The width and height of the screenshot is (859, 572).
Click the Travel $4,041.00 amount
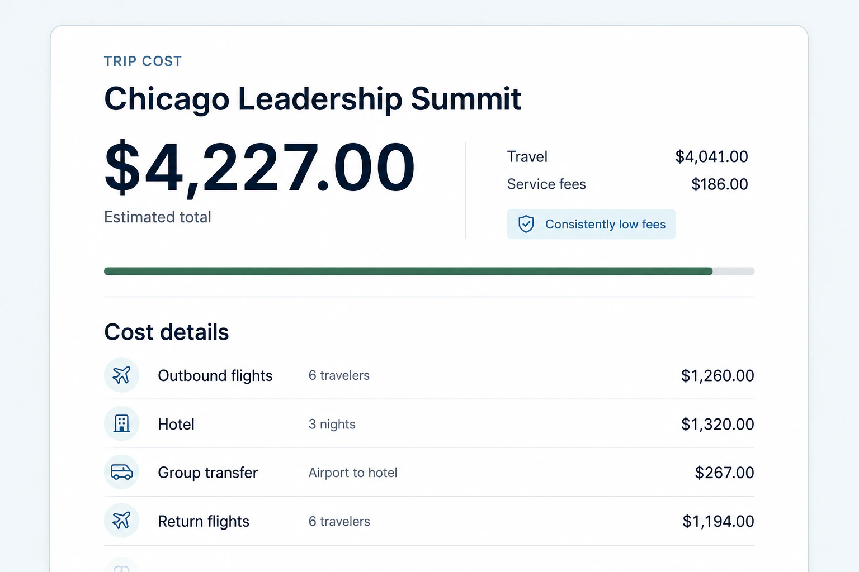tap(711, 156)
